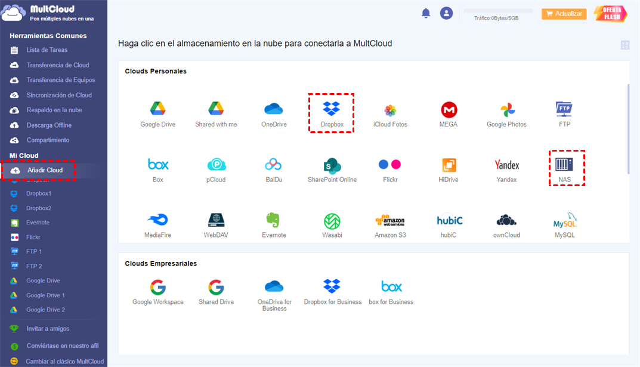
Task: Click the cloud list vertical scrollbar
Action: tap(628, 128)
